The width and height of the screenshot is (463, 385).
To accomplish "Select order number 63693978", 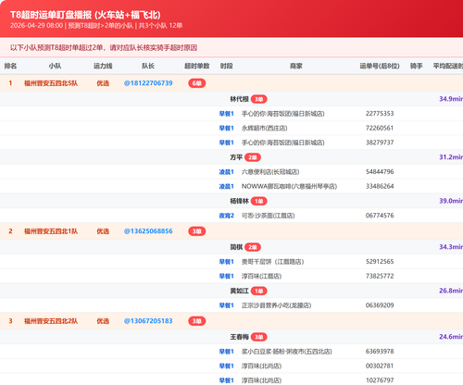I will click(380, 352).
